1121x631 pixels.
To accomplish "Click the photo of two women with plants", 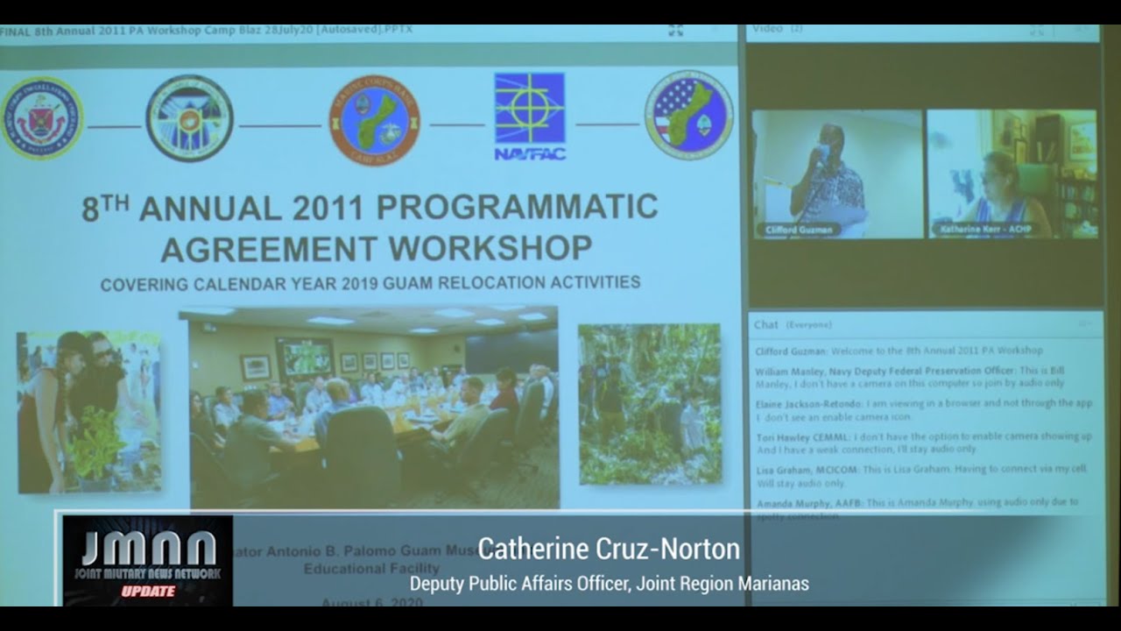I will coord(89,412).
